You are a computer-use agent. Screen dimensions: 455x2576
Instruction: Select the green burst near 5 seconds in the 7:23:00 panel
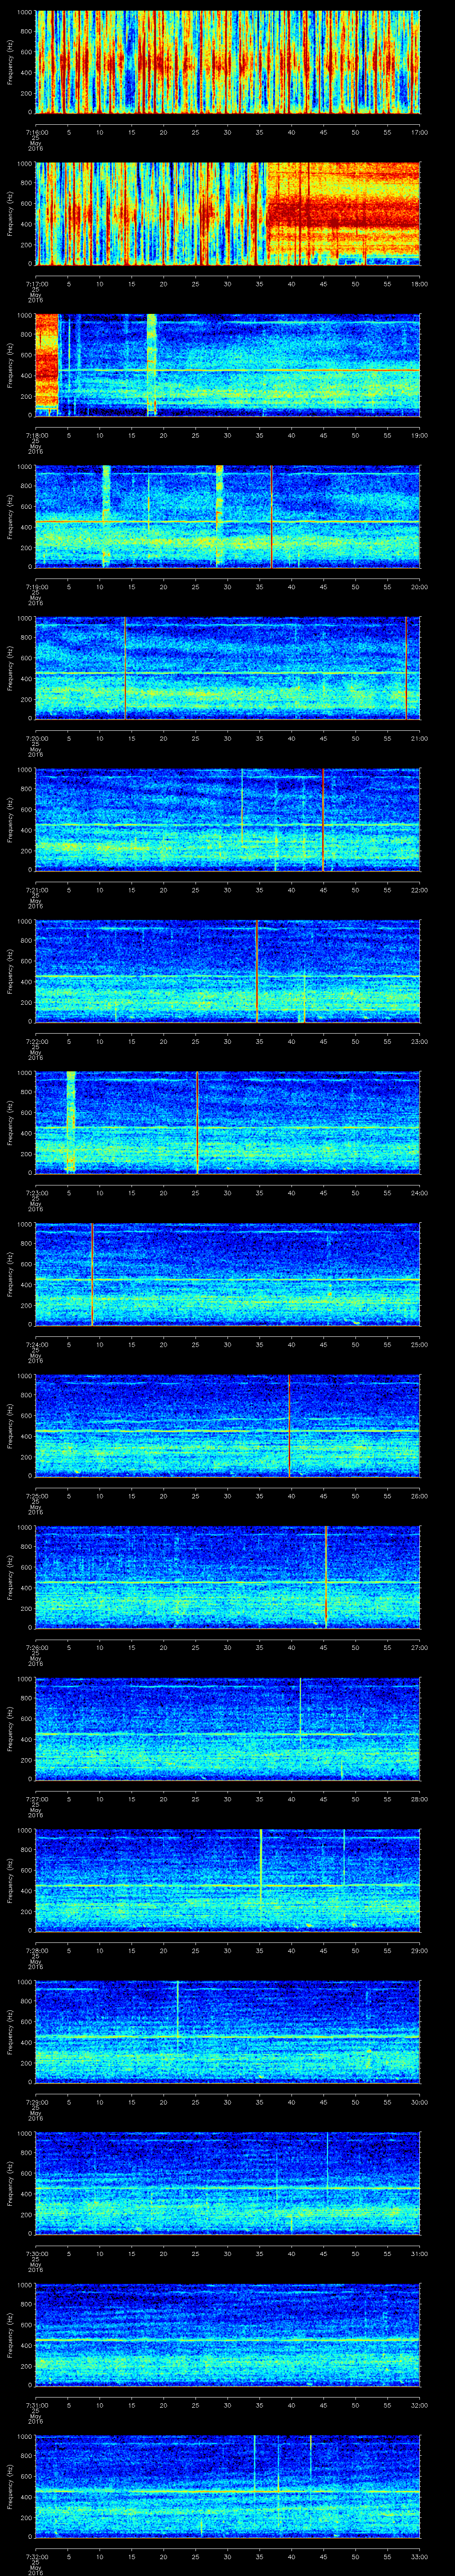(71, 1121)
